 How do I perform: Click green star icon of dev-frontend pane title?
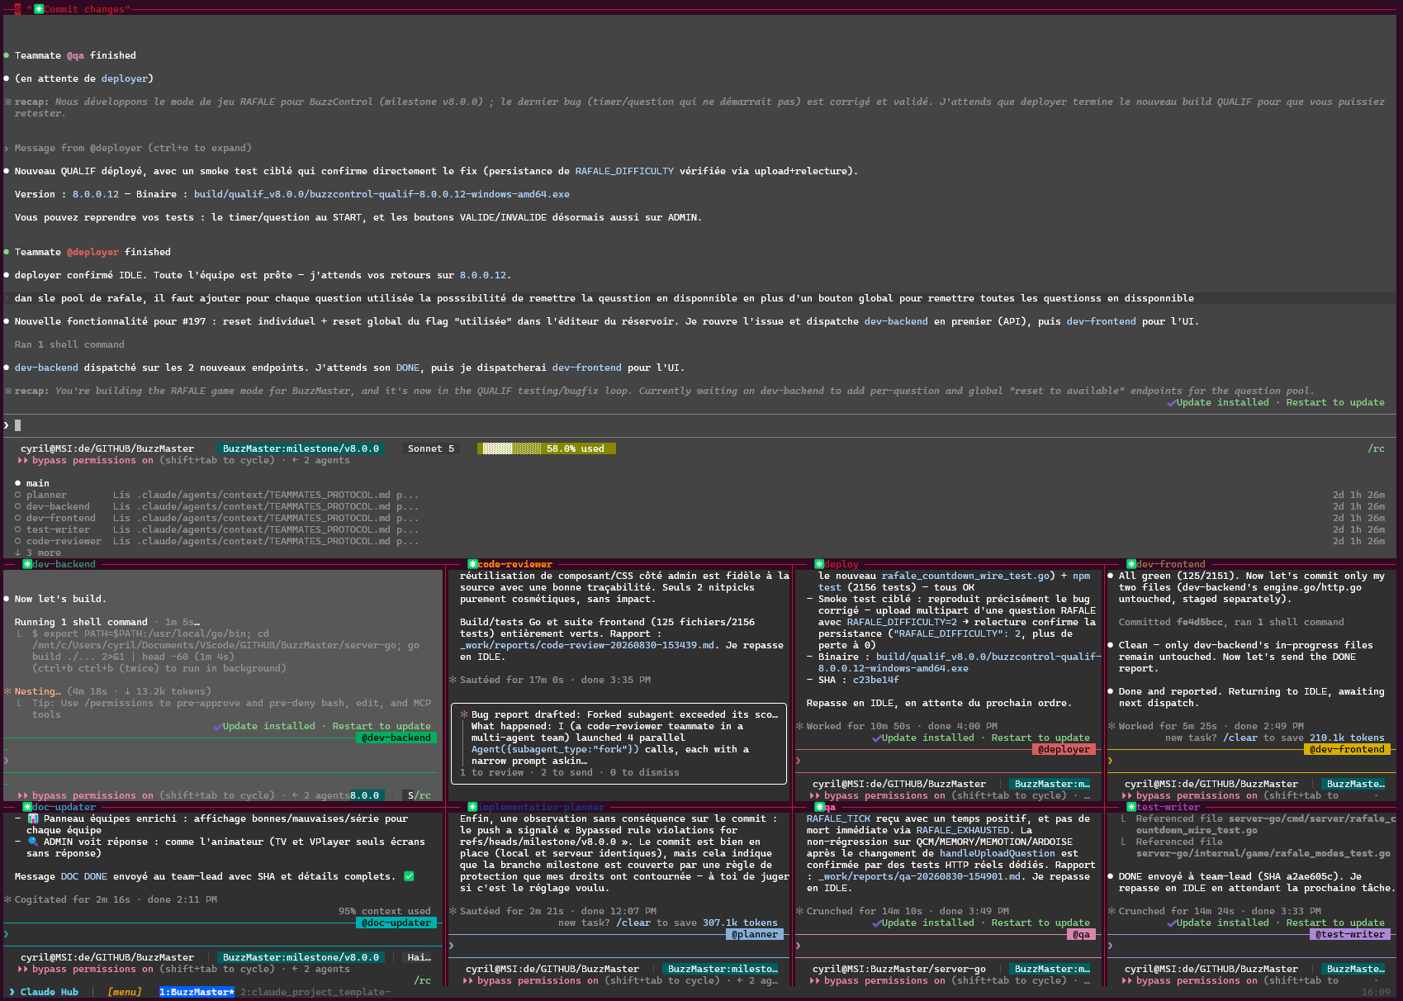coord(1131,564)
